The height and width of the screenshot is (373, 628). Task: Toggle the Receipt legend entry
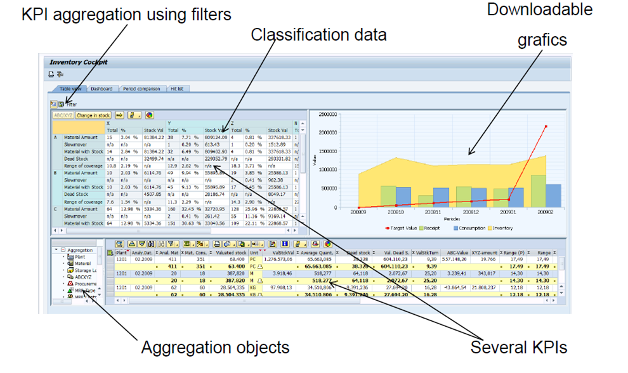click(421, 229)
